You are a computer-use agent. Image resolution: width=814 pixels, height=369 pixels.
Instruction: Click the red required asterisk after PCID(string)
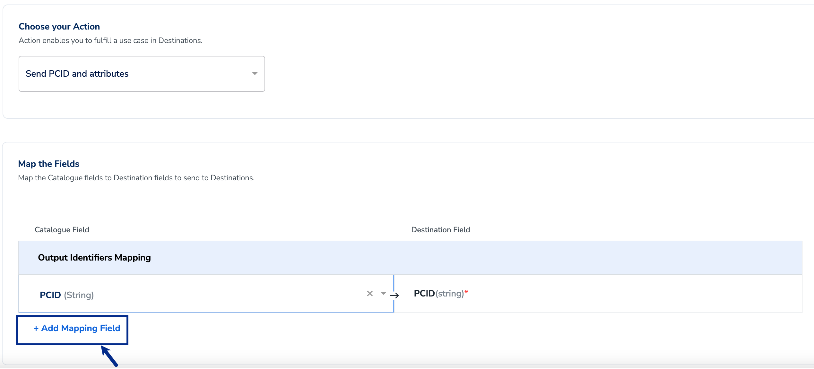(466, 292)
